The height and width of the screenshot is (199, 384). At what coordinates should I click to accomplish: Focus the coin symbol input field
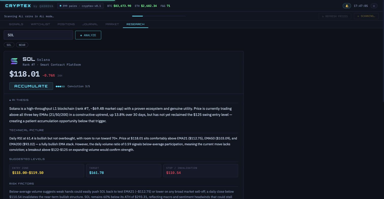click(38, 35)
